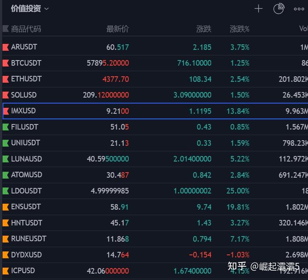308x280 pixels.
Task: Click the green flag beside LDOUSDT
Action: tap(6, 191)
